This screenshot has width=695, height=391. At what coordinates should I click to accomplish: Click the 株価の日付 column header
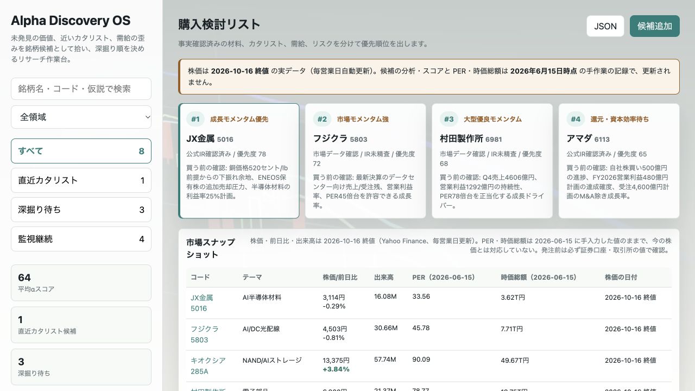click(621, 278)
